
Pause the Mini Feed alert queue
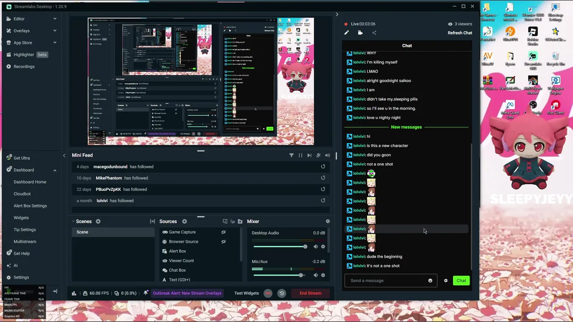[x=300, y=155]
